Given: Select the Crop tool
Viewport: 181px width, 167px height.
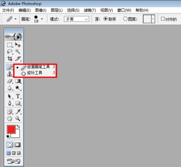Looking at the screenshot, I should 10,59.
